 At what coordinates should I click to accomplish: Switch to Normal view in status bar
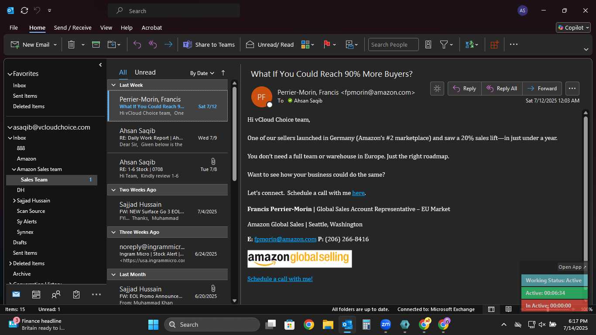[x=491, y=309]
